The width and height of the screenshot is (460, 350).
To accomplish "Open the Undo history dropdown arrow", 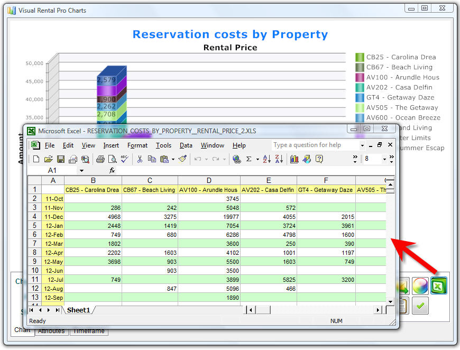I will [207, 159].
